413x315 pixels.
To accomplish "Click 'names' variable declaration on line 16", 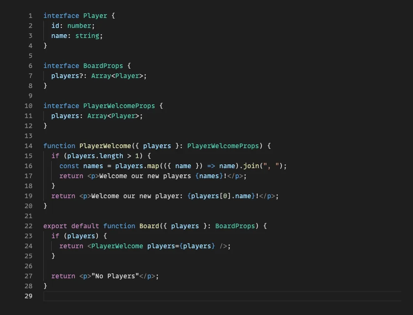I will click(x=93, y=166).
